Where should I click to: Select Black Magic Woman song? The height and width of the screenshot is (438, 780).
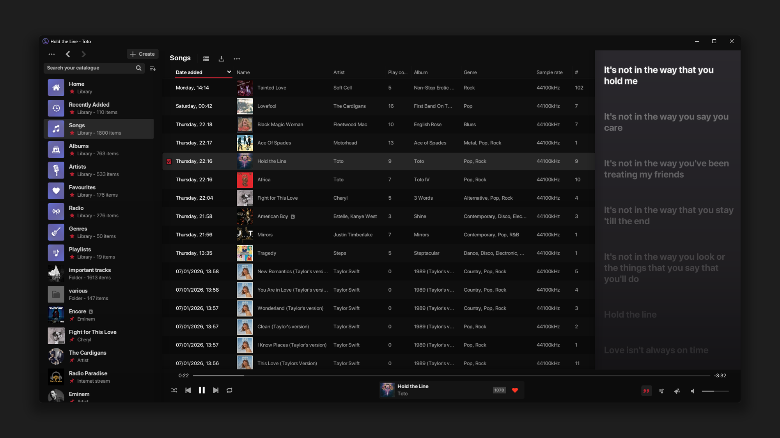(x=378, y=124)
